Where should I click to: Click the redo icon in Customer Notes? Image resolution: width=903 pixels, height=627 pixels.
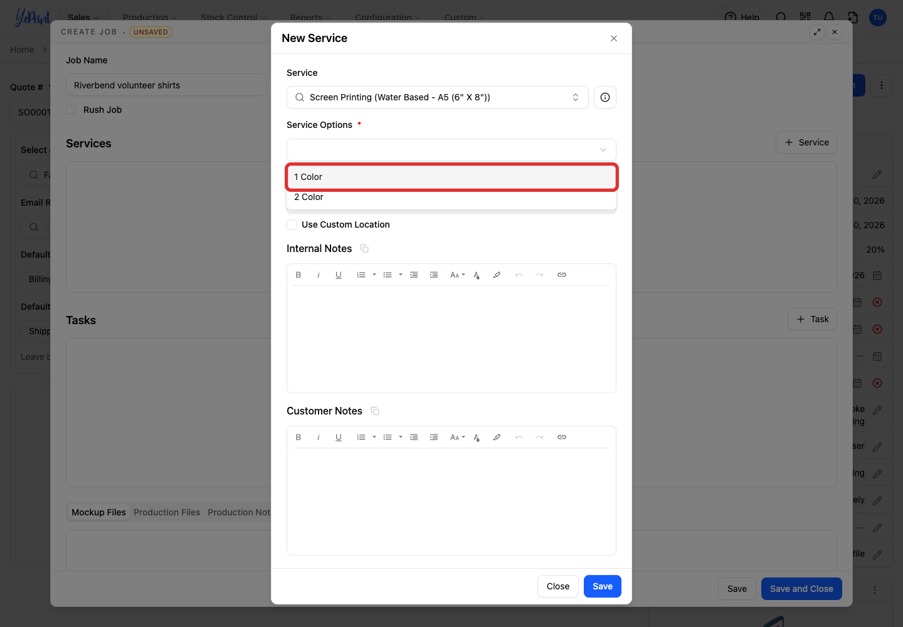pyautogui.click(x=539, y=437)
